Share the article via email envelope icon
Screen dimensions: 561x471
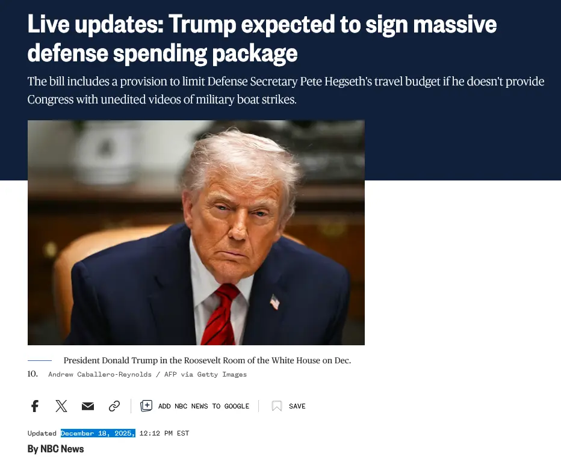pyautogui.click(x=88, y=406)
